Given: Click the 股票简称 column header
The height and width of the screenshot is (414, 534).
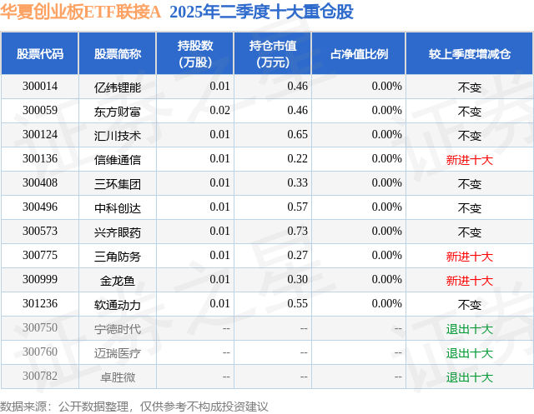Looking at the screenshot, I should (x=118, y=53).
